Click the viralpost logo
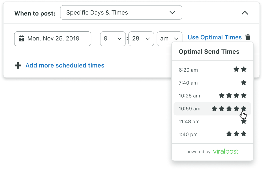 (x=225, y=152)
